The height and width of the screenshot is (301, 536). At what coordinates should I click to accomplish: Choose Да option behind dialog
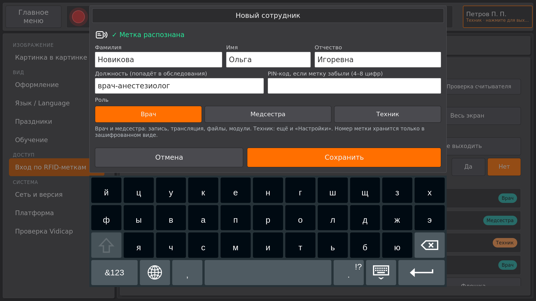tap(468, 167)
